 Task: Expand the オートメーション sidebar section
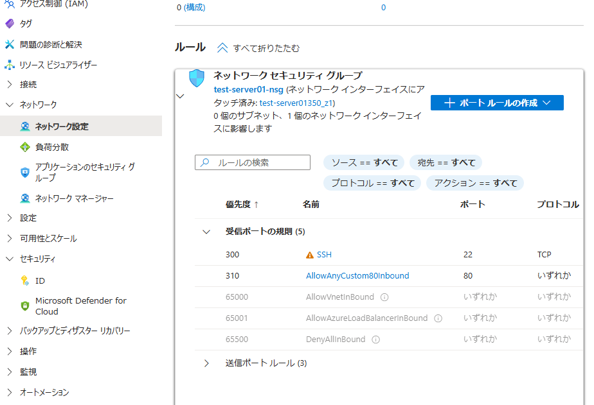(x=10, y=392)
